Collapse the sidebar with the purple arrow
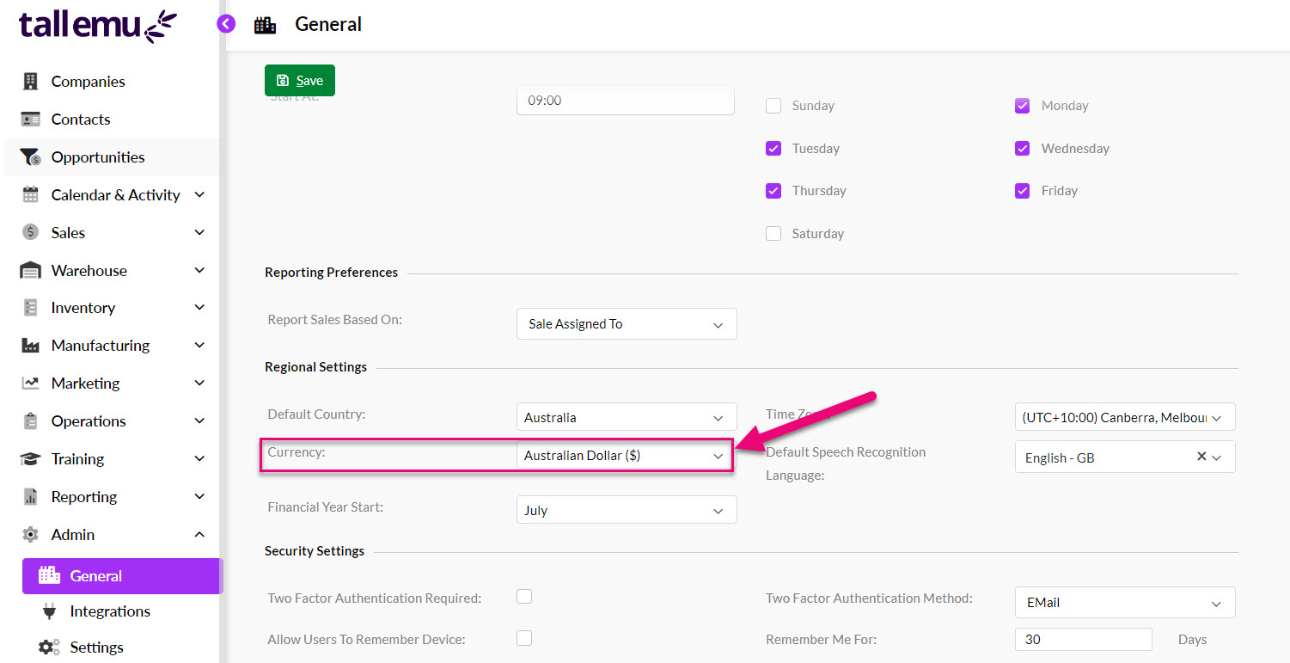The image size is (1290, 663). [x=226, y=24]
